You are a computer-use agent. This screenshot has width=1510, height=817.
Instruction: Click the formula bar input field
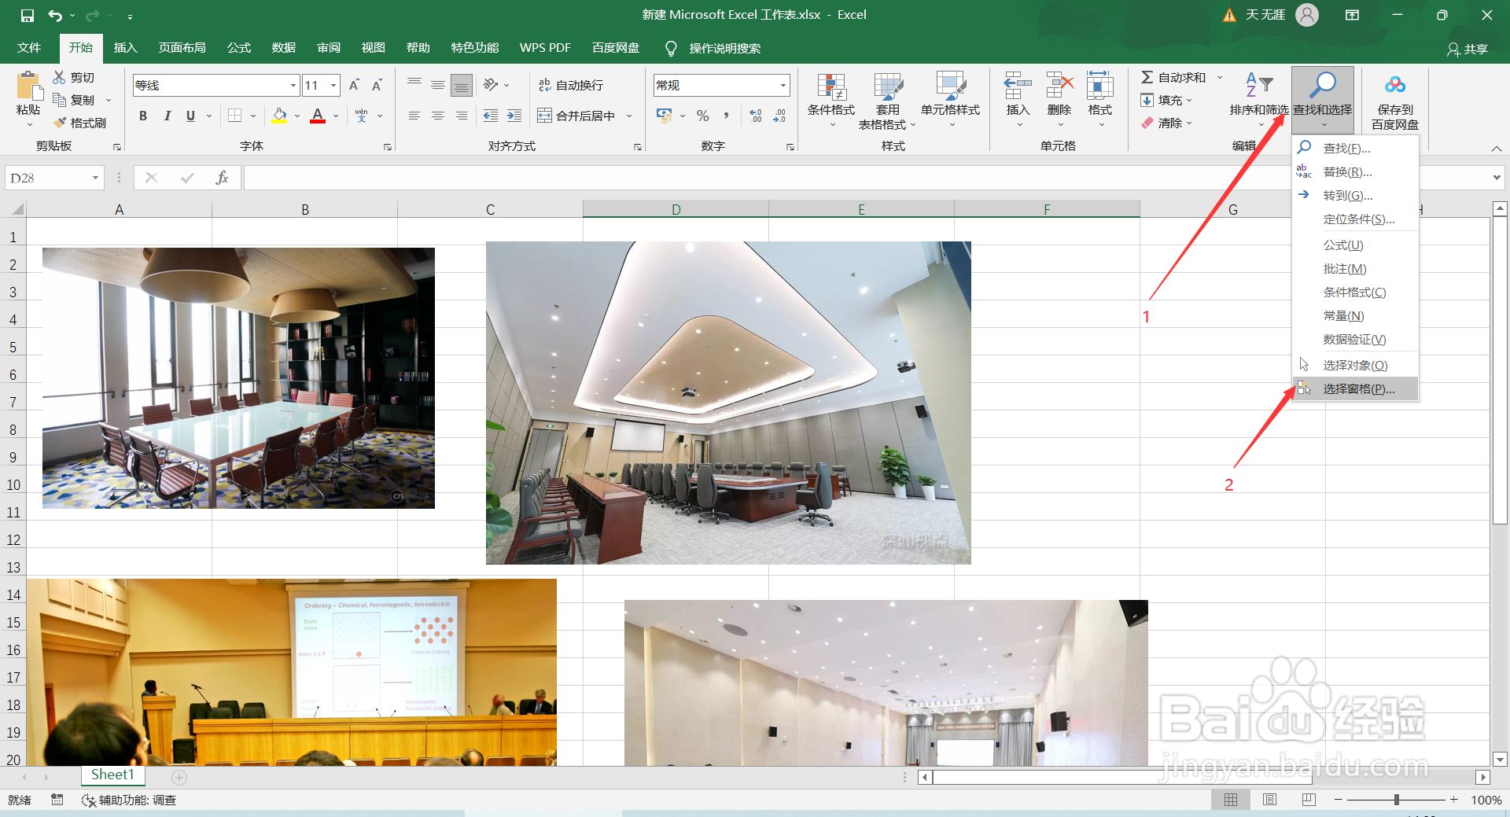point(865,178)
